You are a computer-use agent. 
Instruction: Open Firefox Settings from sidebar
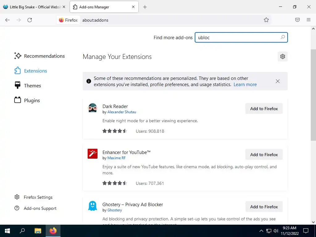click(33, 197)
